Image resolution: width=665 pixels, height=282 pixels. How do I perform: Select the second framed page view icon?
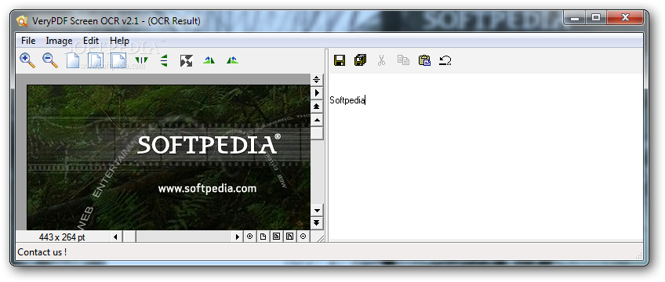[96, 60]
